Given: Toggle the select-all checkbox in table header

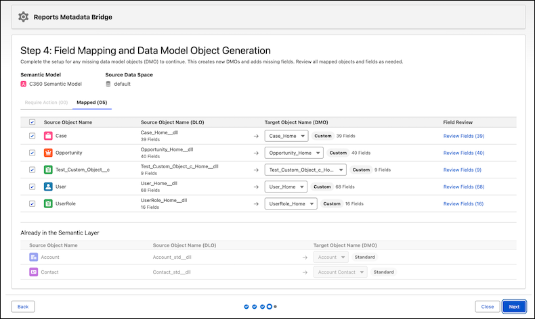Looking at the screenshot, I should coord(32,122).
